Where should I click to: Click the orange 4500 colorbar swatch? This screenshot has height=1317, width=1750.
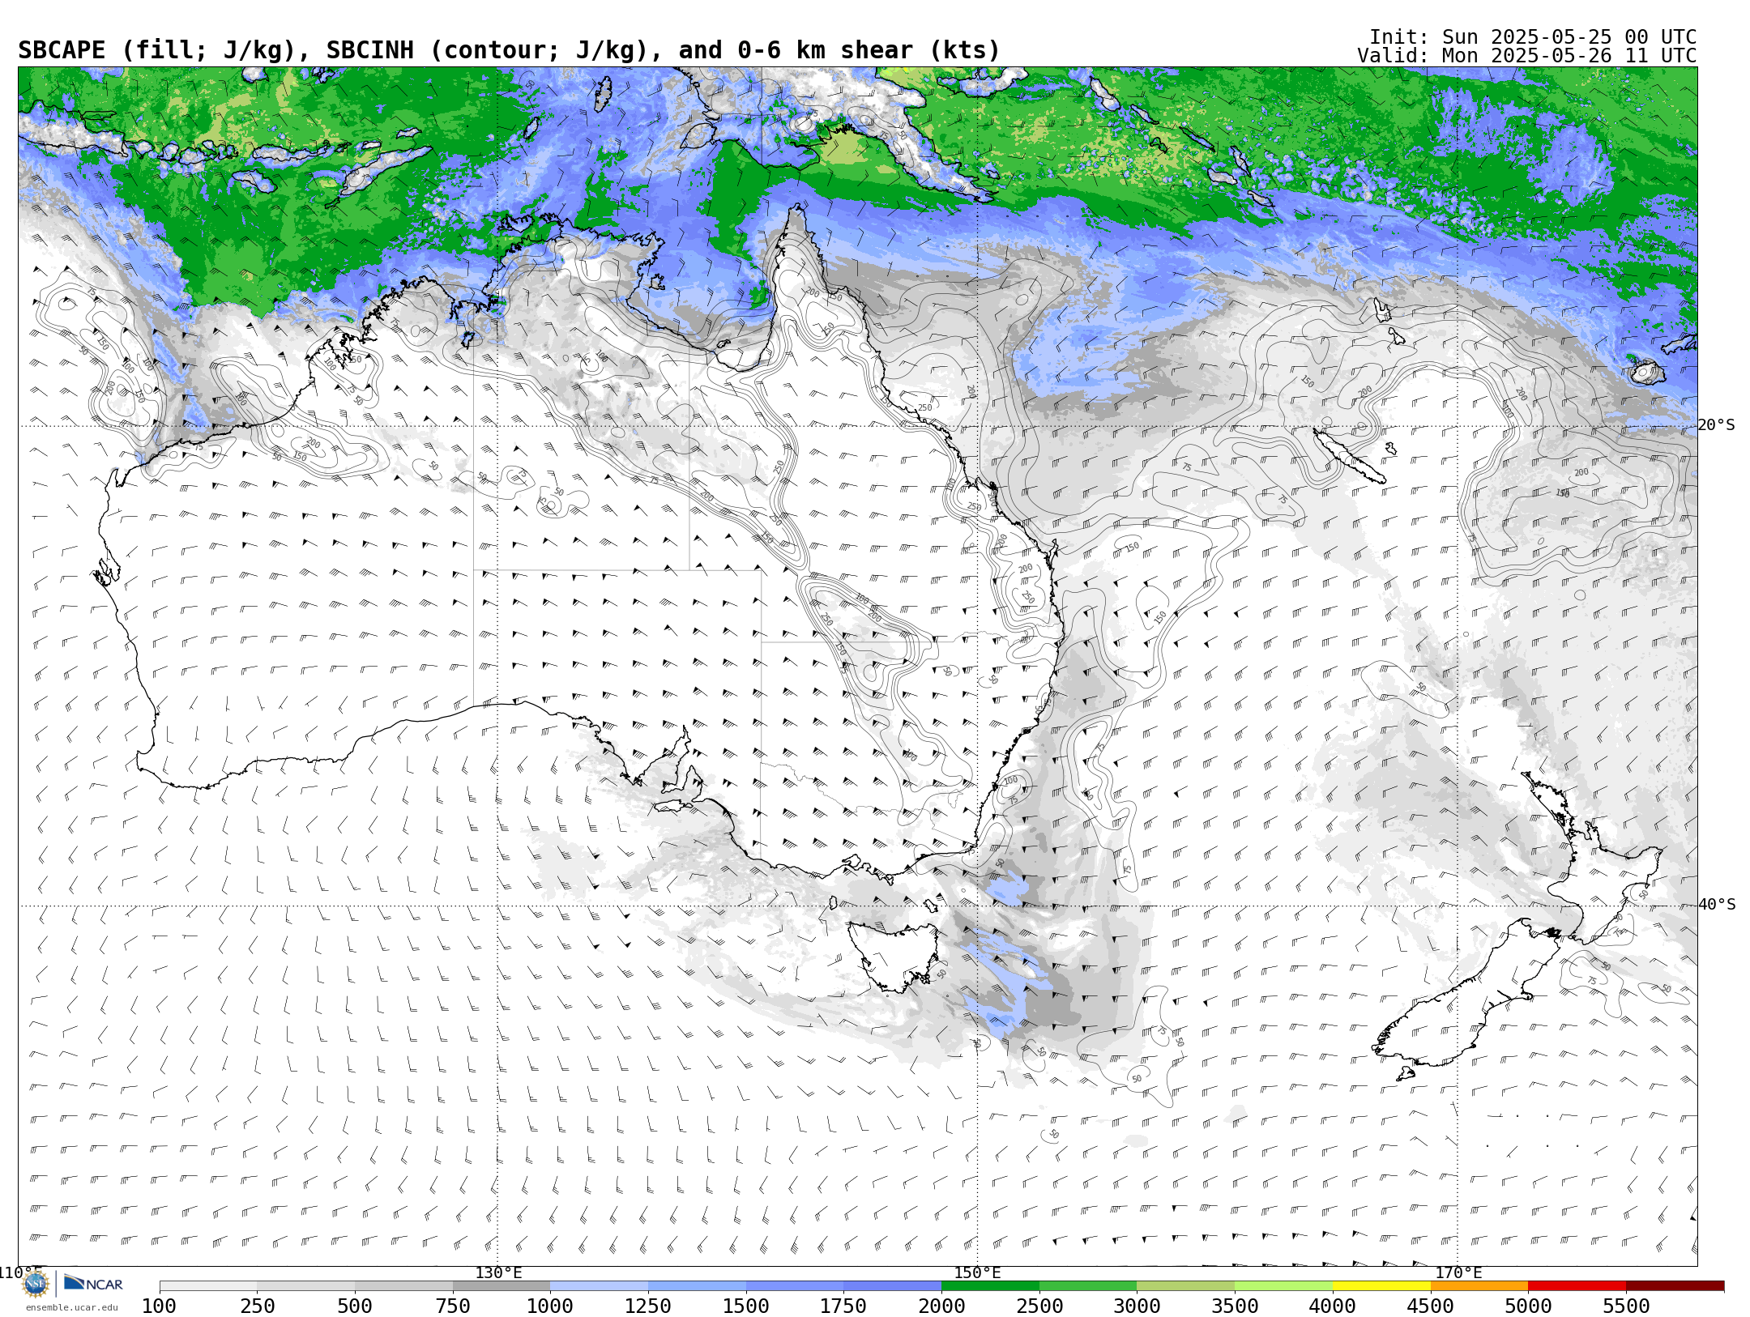[x=1479, y=1286]
